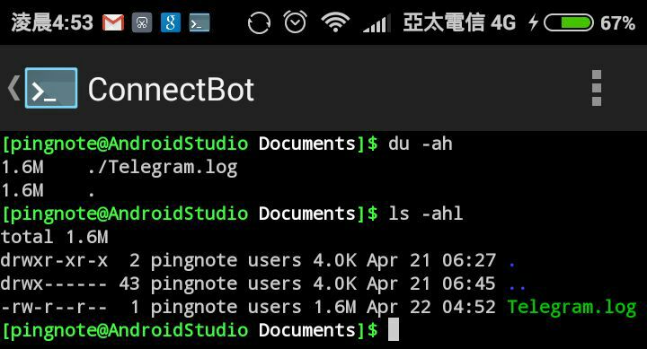This screenshot has height=349, width=647.
Task: Tap the 67% battery percentage
Action: pos(617,23)
